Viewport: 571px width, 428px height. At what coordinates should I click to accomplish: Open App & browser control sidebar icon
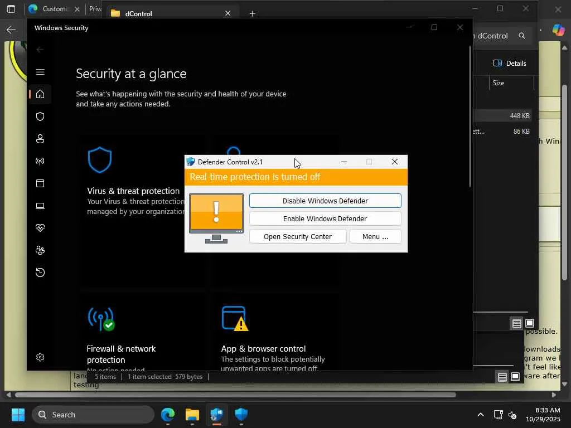click(40, 183)
